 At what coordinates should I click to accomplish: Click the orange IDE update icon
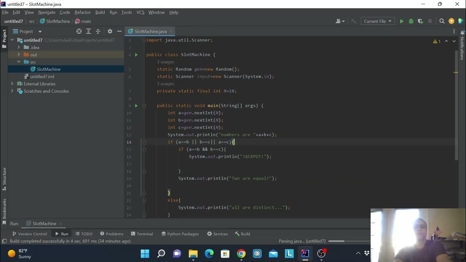[x=451, y=21]
